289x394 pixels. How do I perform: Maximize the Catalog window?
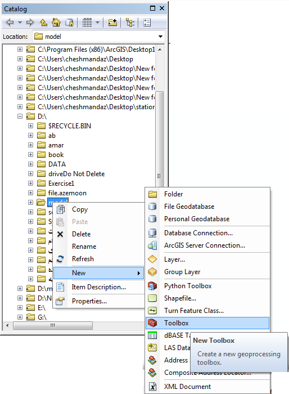click(152, 8)
